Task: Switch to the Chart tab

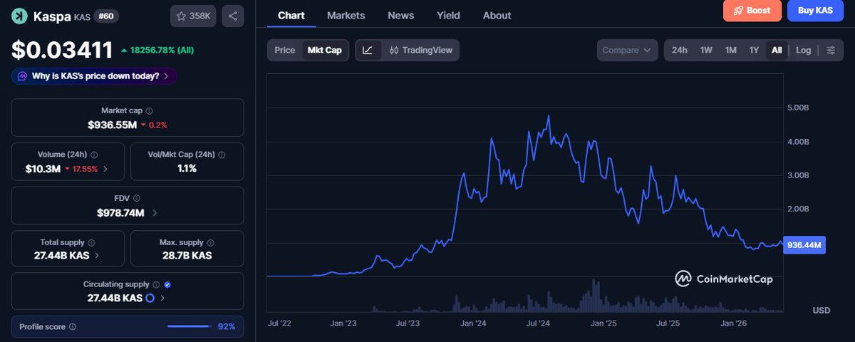Action: coord(291,15)
